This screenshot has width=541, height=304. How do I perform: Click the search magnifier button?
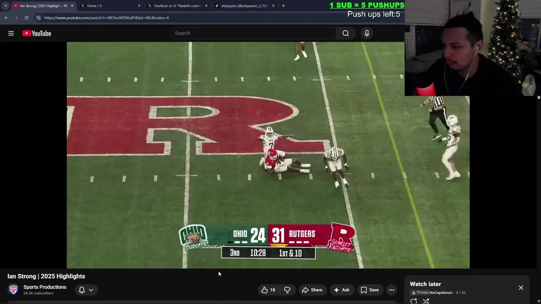(346, 33)
